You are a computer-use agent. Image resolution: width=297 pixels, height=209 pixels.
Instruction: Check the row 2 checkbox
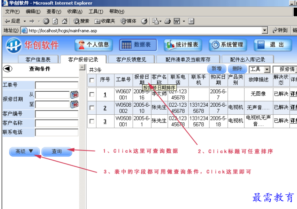coord(92,108)
